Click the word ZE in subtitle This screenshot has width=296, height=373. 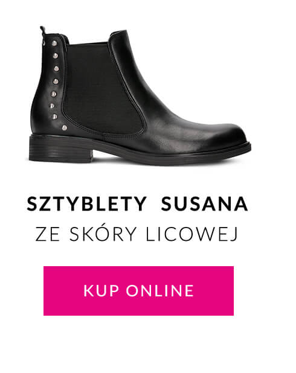pyautogui.click(x=47, y=234)
